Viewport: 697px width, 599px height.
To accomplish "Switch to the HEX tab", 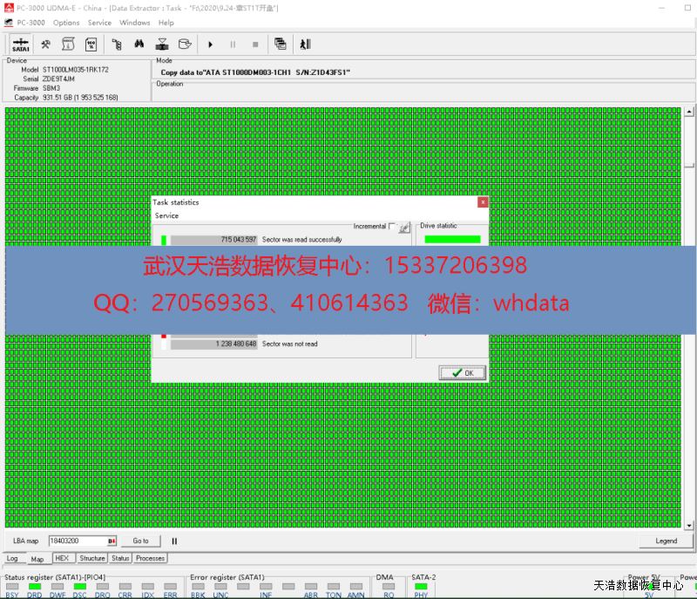I will click(x=62, y=558).
